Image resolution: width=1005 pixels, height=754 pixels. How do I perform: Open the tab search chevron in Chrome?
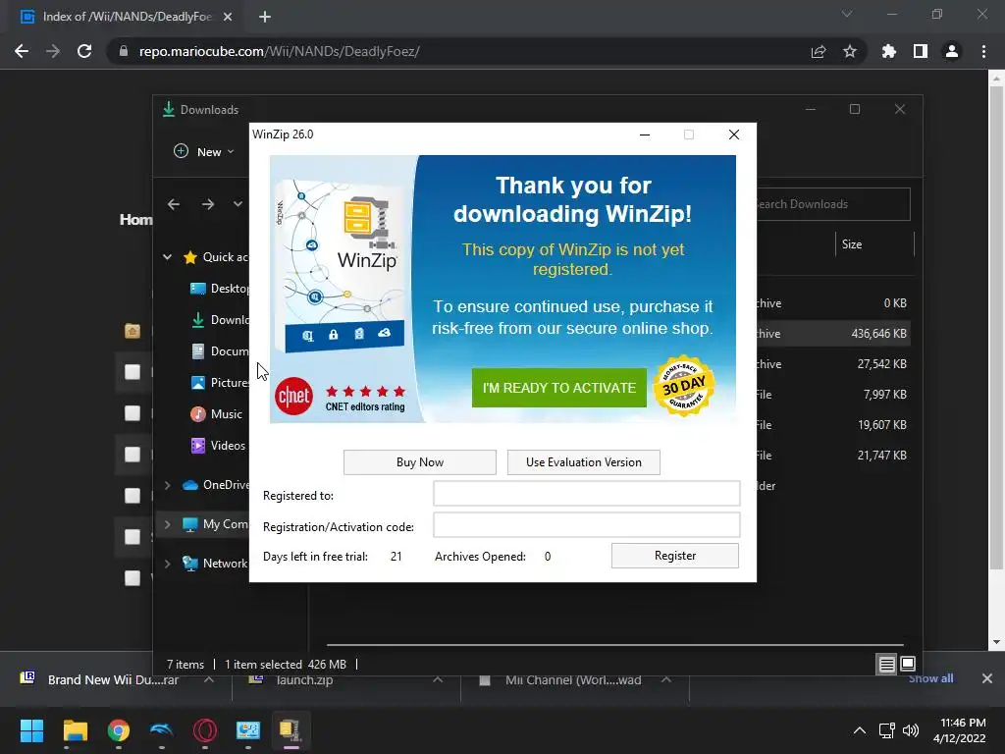[x=847, y=14]
